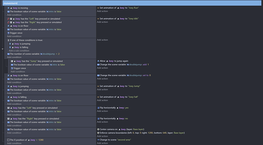263x145 pixels.
Task: Click the red invert icon on the "Left" key condition
Action: coord(8,19)
